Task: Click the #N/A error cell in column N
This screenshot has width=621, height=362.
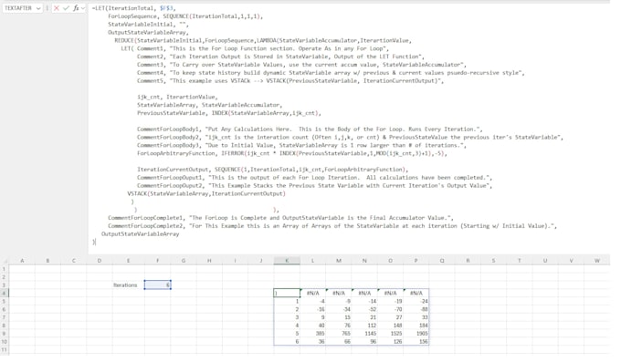Action: (364, 294)
